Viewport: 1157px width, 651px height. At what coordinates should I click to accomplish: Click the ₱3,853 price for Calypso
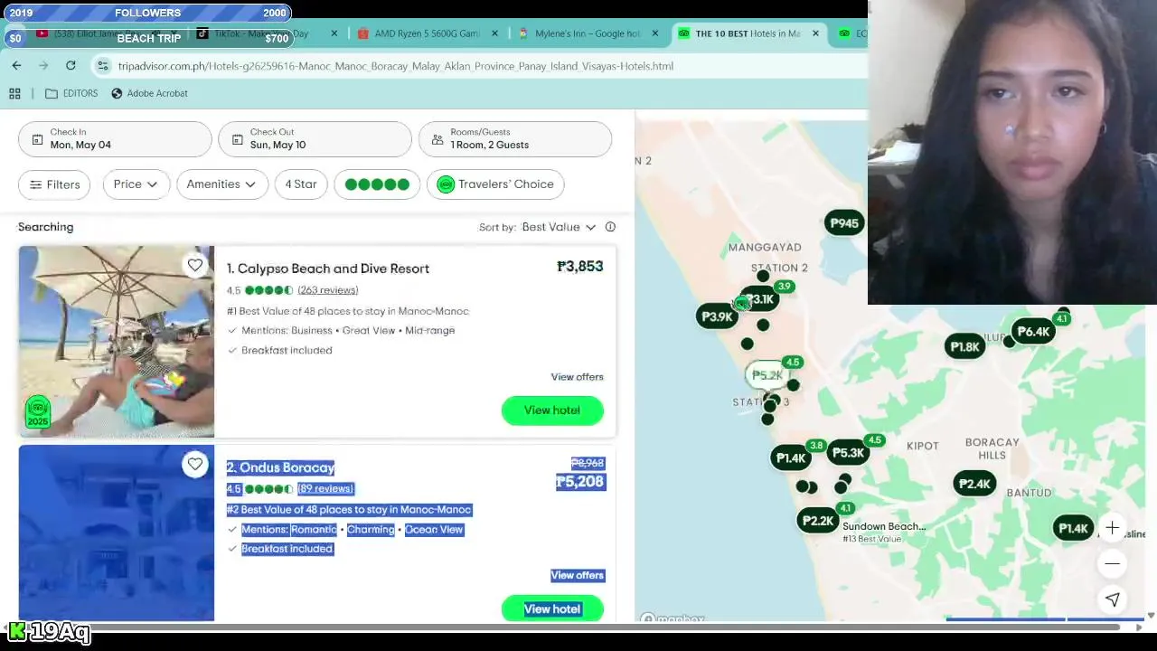click(580, 267)
